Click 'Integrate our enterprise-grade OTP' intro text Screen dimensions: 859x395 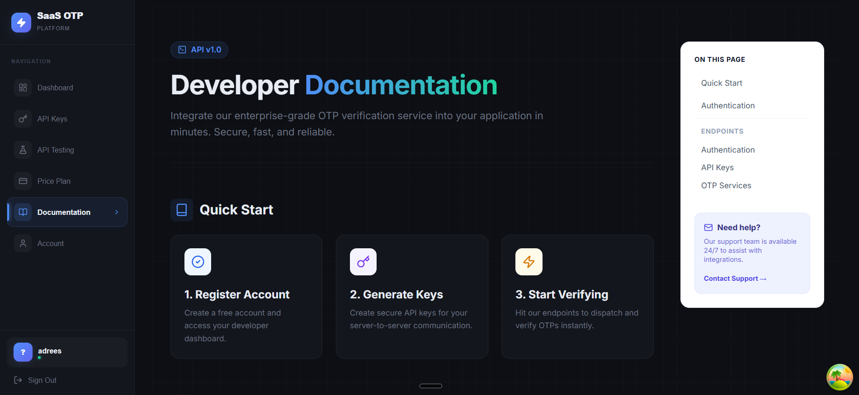[357, 124]
